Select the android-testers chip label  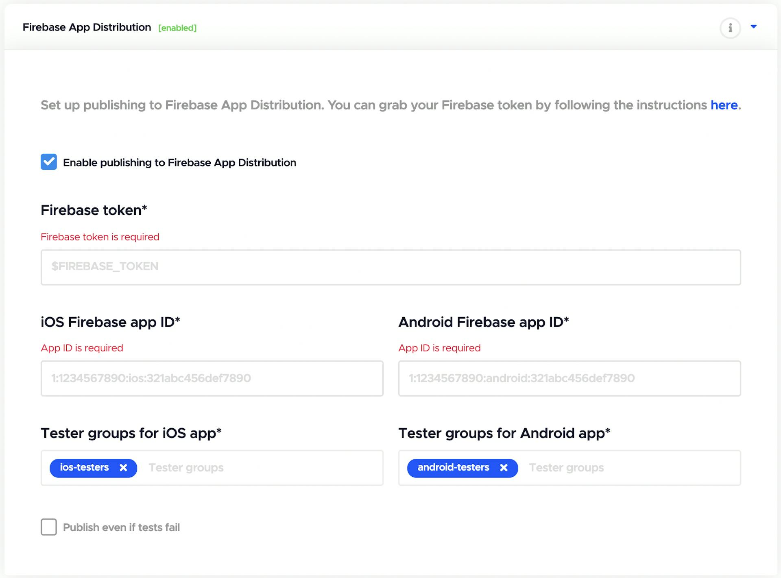(453, 467)
